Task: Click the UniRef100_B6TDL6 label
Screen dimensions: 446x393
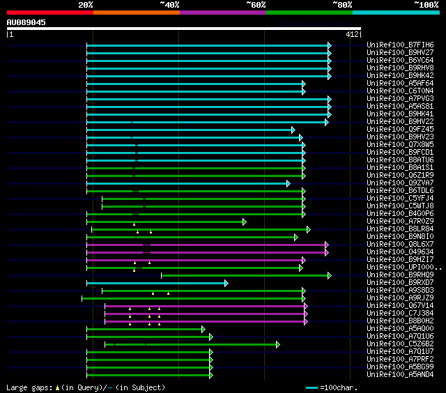Action: [x=400, y=191]
